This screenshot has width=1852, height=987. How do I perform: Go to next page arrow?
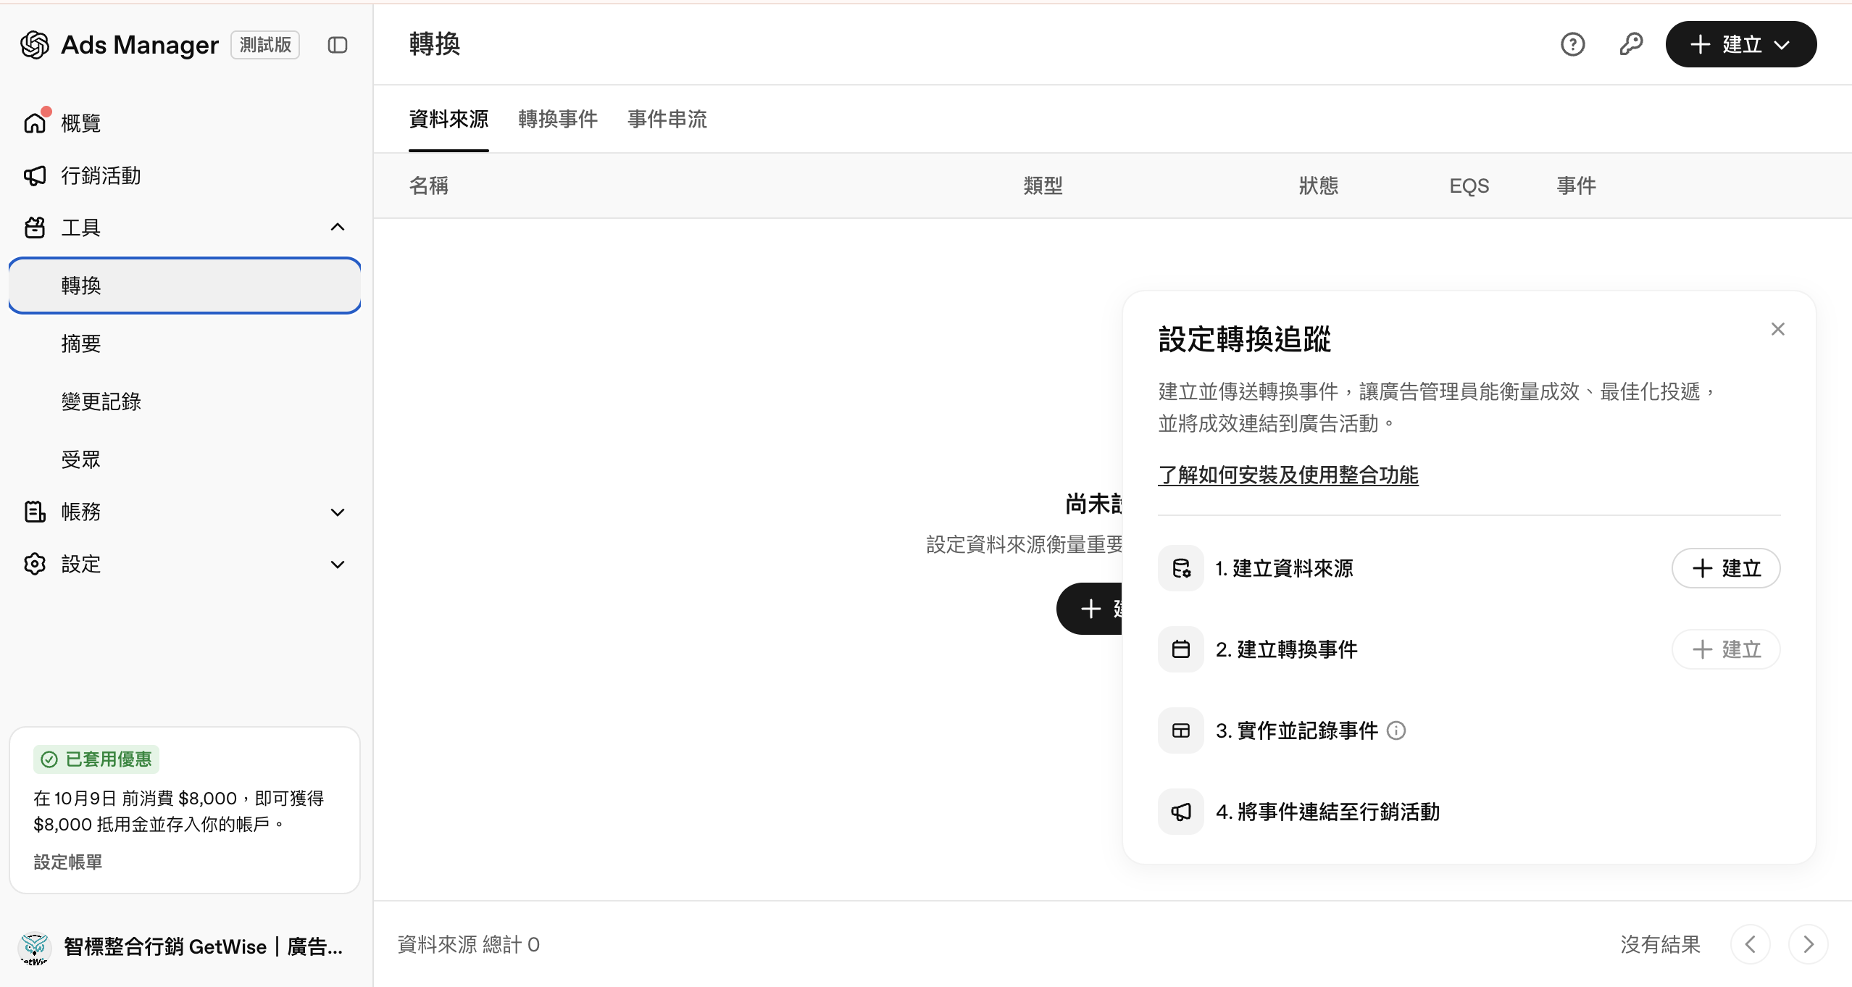[1809, 944]
